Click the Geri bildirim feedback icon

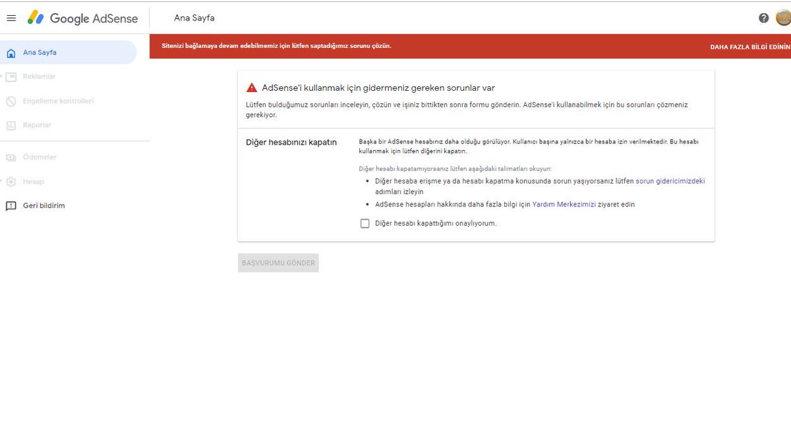click(x=11, y=206)
